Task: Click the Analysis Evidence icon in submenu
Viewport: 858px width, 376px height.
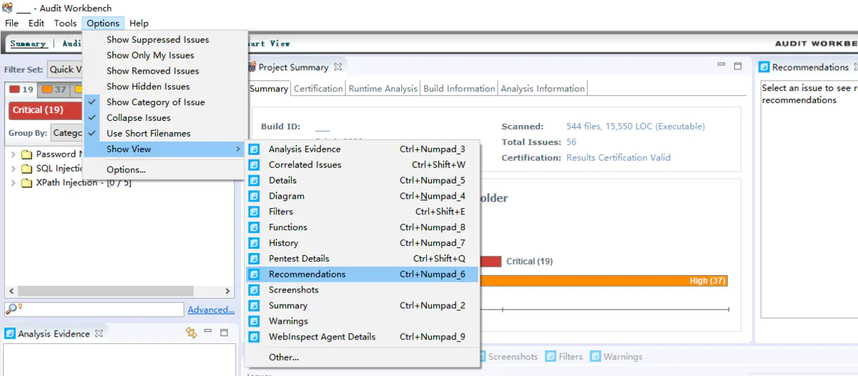Action: (x=254, y=149)
